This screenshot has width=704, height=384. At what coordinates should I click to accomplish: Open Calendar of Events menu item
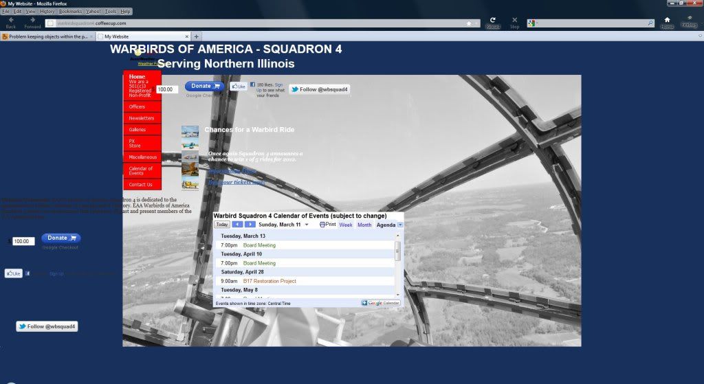(x=142, y=170)
